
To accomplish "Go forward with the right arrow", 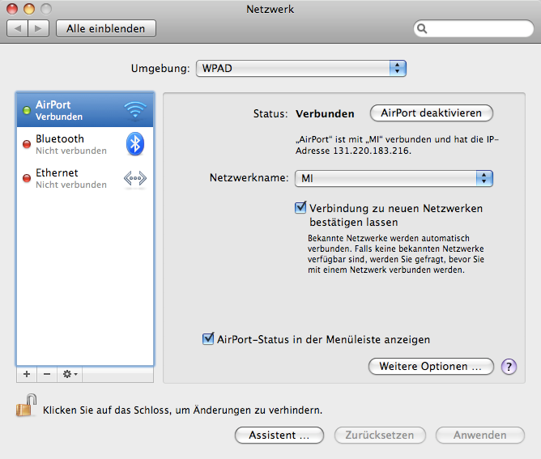I will (x=39, y=28).
